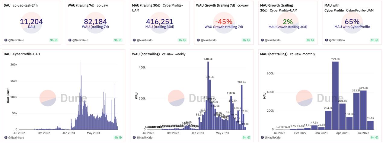The image size is (383, 143).
Task: Click the 9h refresh badge in WAU Growth card
Action: tap(246, 40)
